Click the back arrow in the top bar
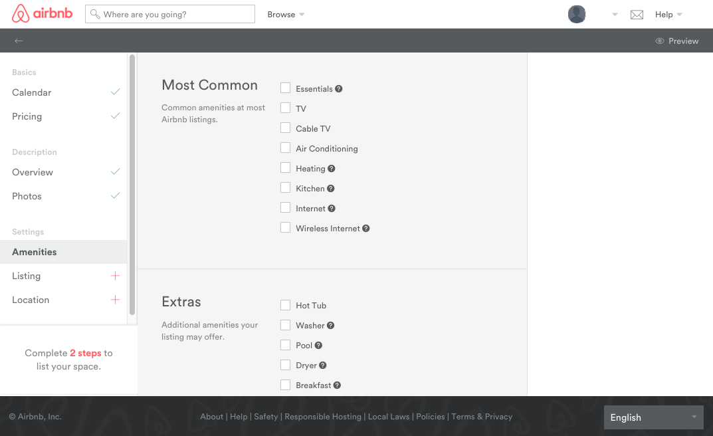Screen dimensions: 713x436 (19, 41)
